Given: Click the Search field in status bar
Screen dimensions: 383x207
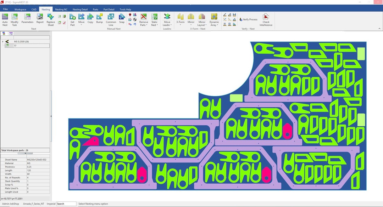Looking at the screenshot, I should (66, 204).
